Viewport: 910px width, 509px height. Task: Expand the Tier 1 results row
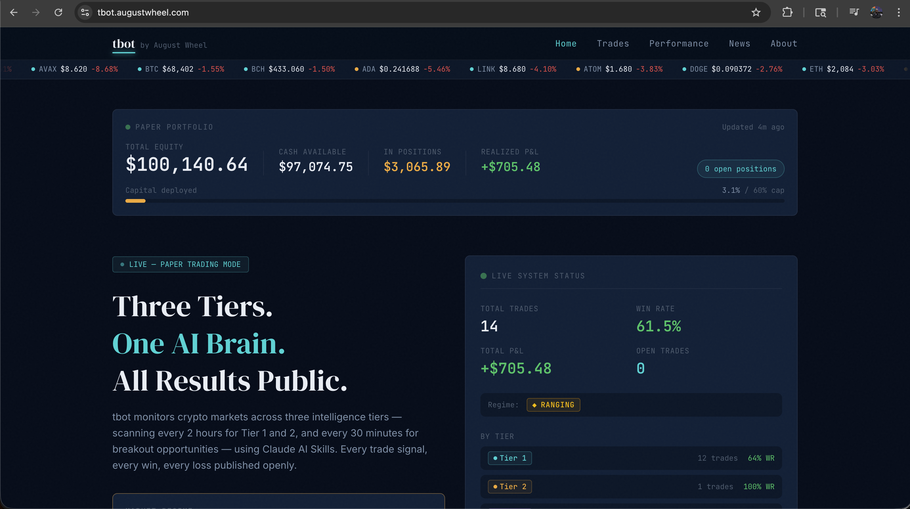pos(631,458)
